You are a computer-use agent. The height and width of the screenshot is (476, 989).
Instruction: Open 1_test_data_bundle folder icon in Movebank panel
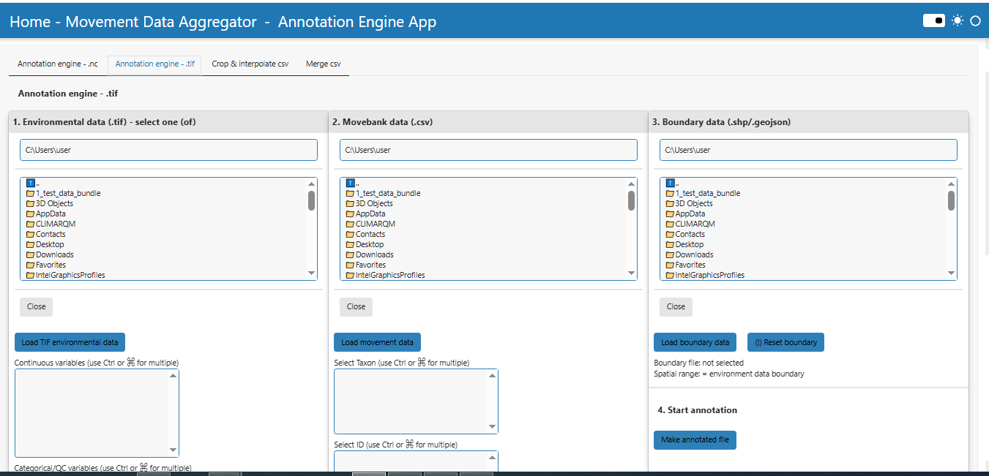click(x=351, y=193)
